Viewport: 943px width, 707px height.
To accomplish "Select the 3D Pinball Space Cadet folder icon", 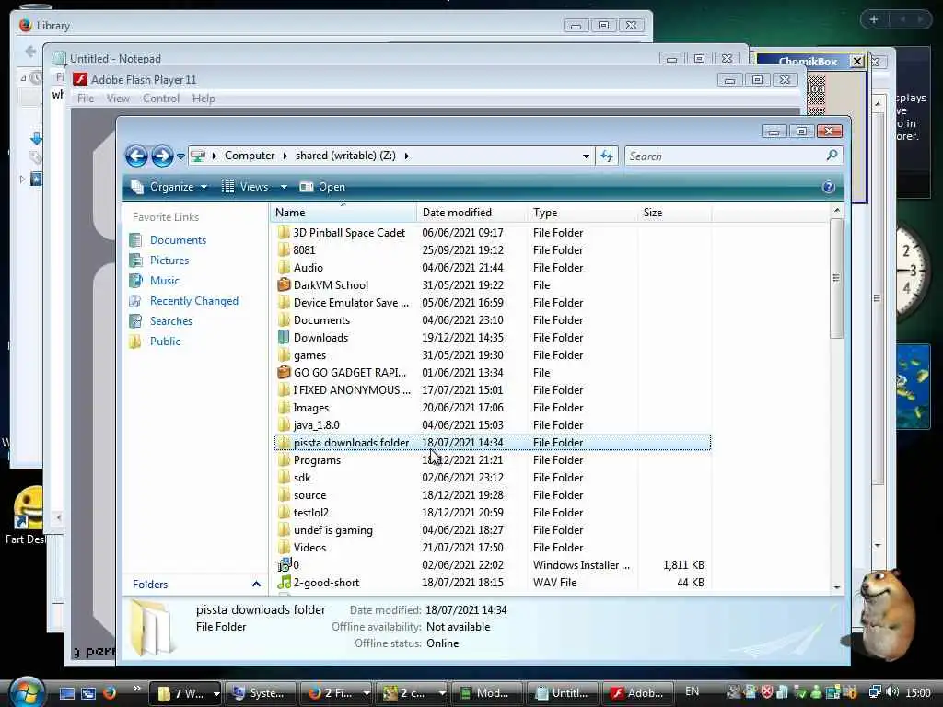I will point(284,233).
